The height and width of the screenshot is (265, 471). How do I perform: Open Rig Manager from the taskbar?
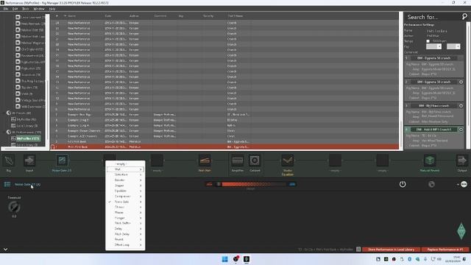coord(247,259)
